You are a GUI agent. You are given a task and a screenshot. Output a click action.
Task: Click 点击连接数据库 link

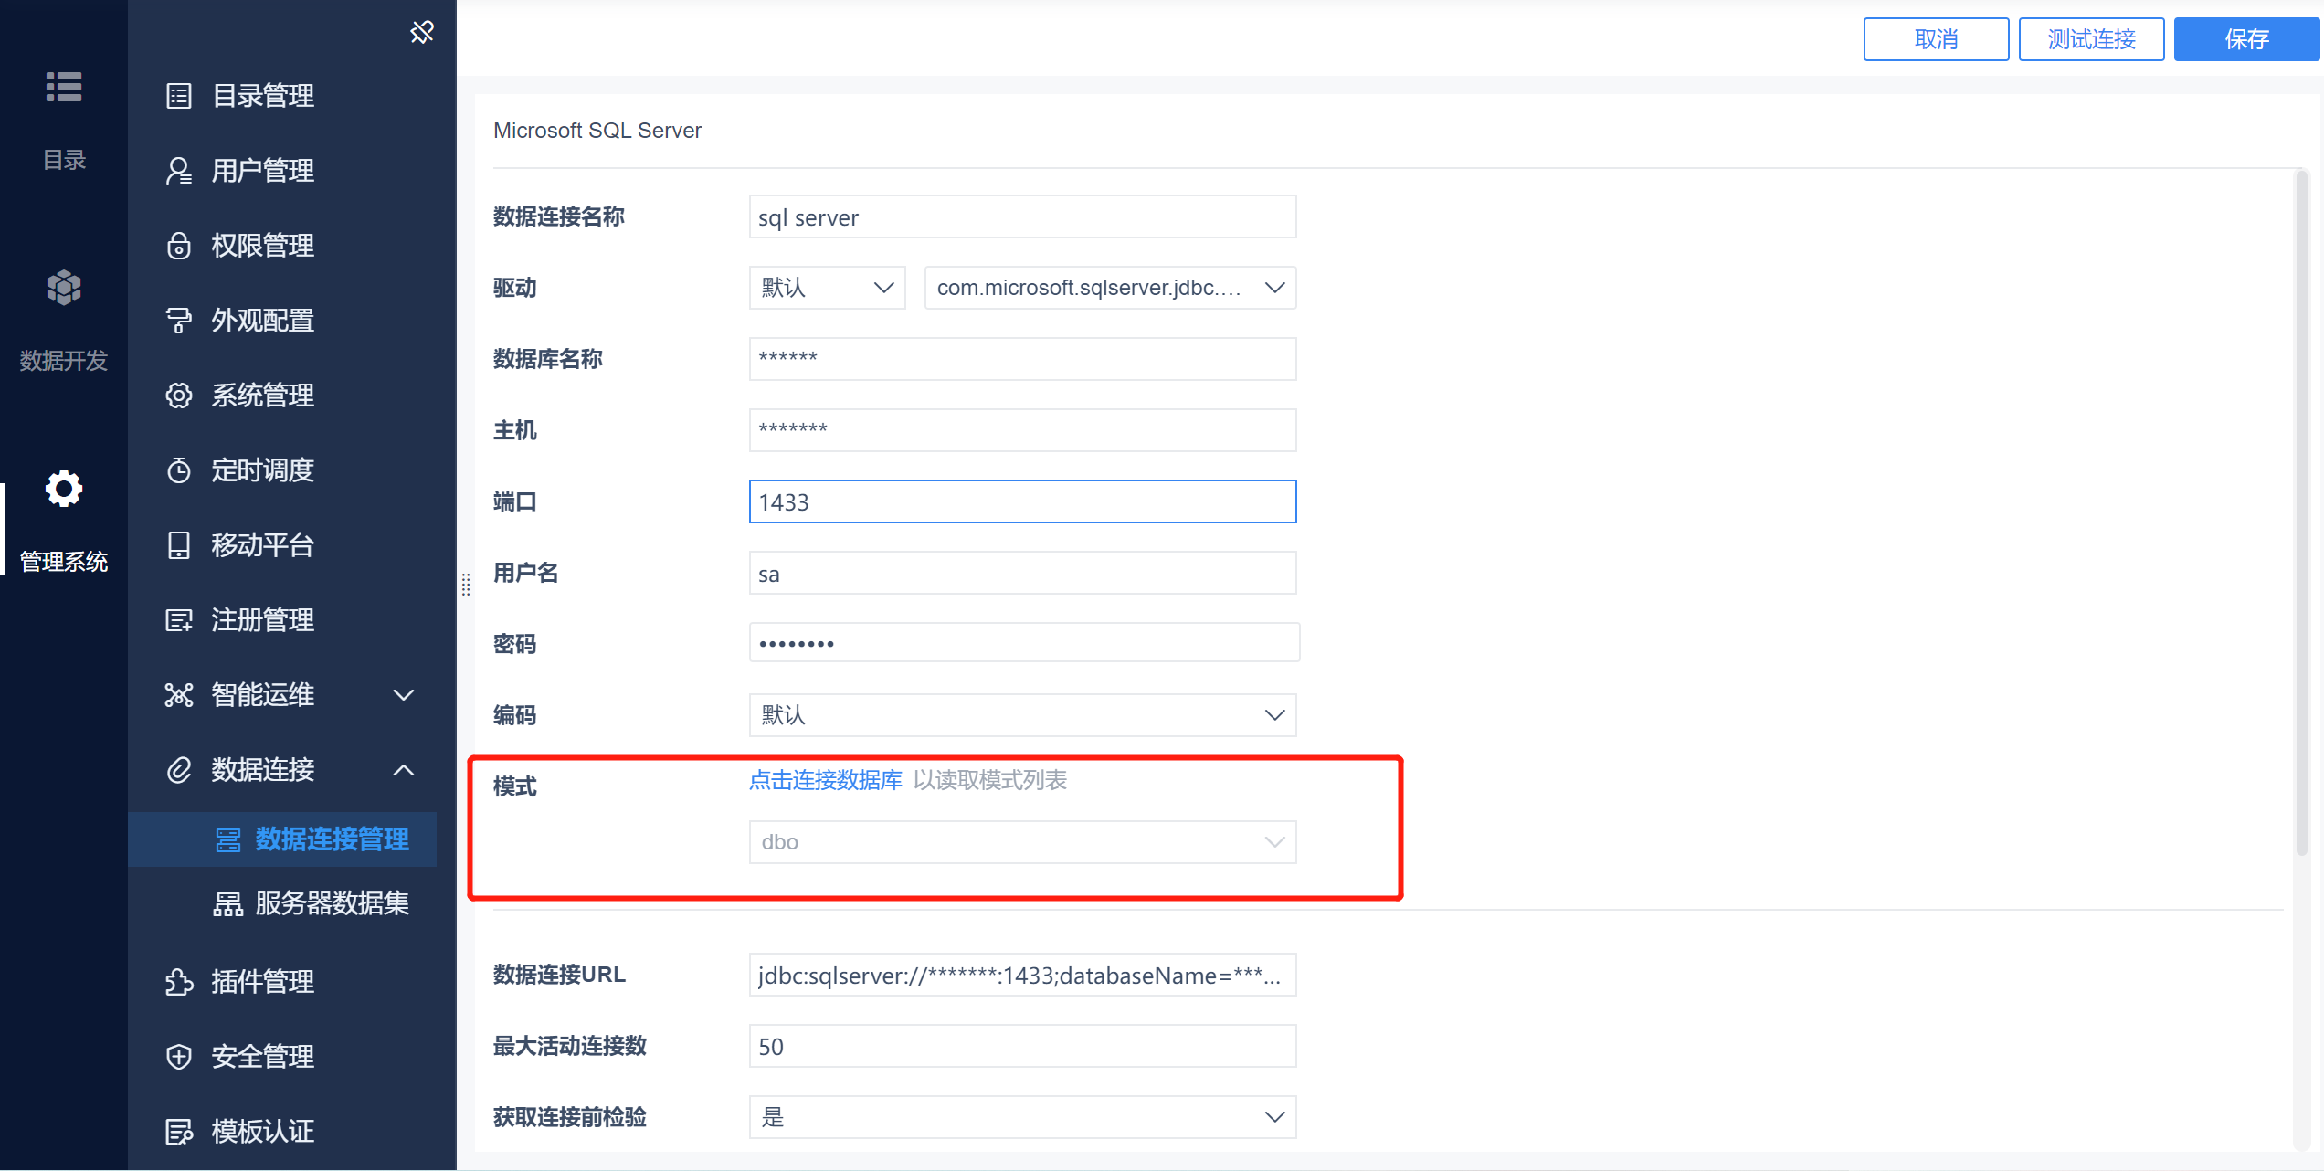click(826, 780)
